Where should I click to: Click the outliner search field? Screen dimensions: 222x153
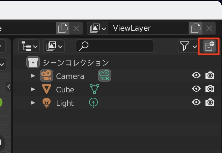tap(115, 47)
